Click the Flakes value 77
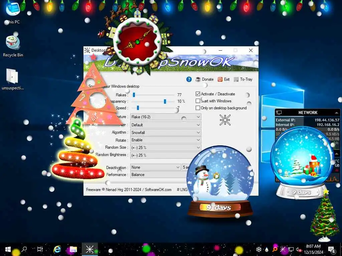The height and width of the screenshot is (256, 342). pyautogui.click(x=179, y=95)
